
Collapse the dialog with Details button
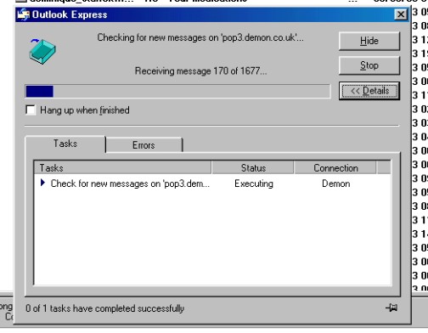(x=369, y=91)
